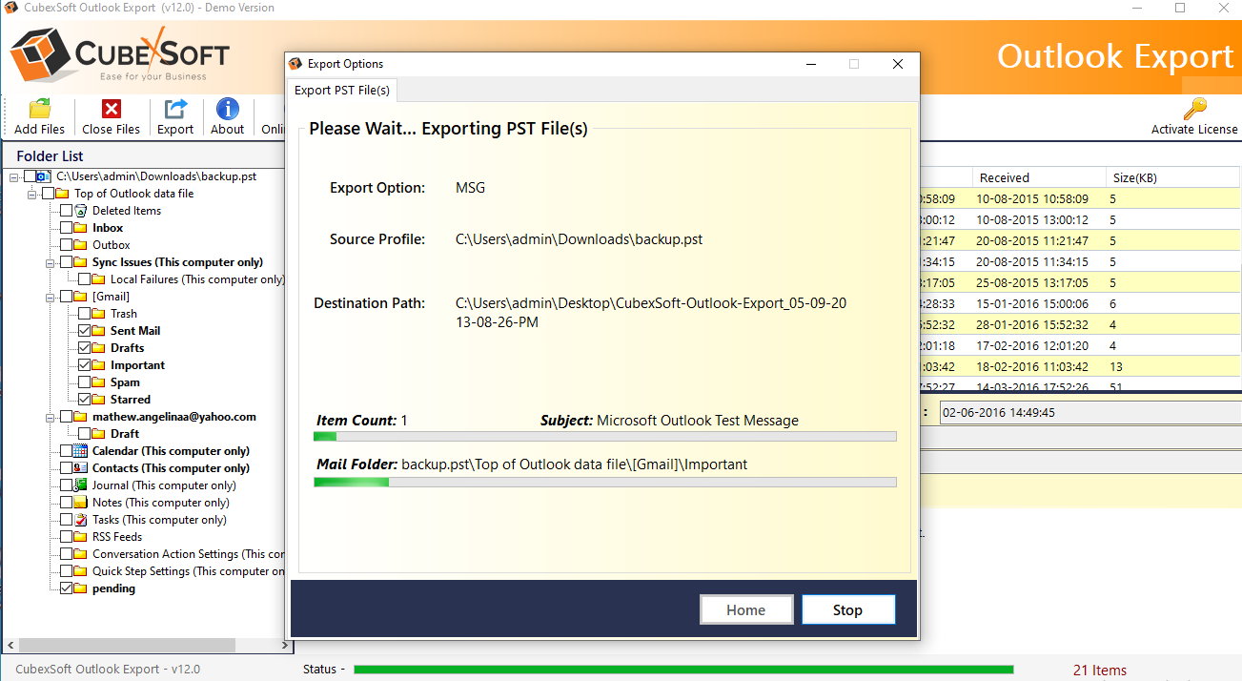1242x681 pixels.
Task: Select the Export PST File(s) tab
Action: point(342,90)
